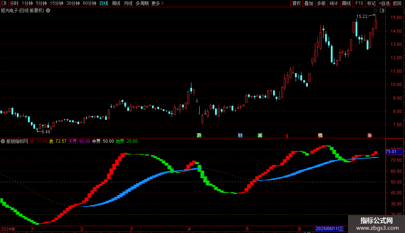Screen dimensions: 405x233
Task: Click the 2025/06/11/三 date label
Action: (330, 229)
